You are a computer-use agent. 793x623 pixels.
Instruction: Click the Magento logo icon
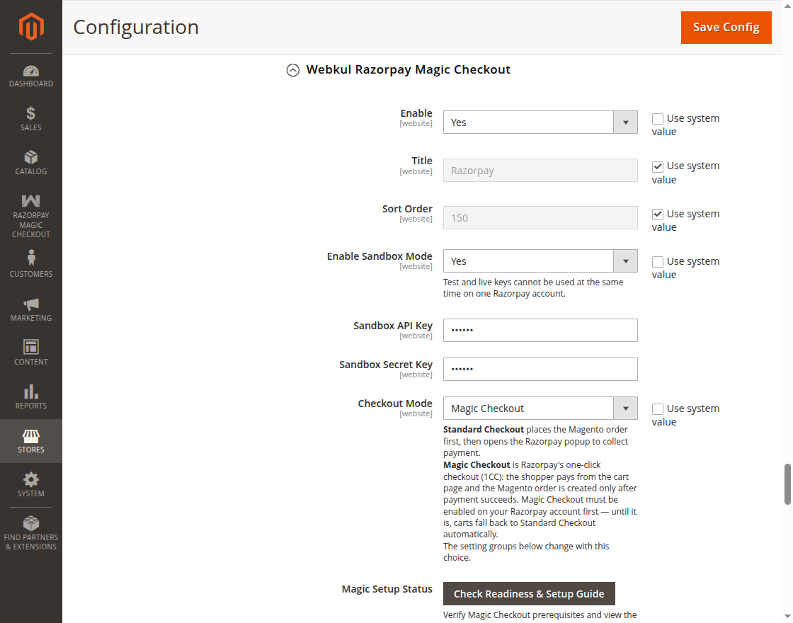click(x=31, y=26)
